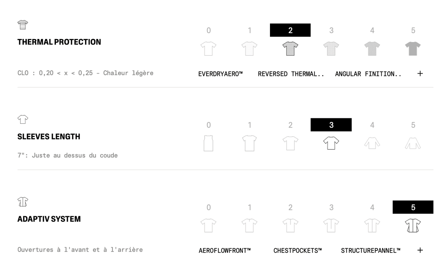Open the AEROFLOWFRONT™ technology link
The height and width of the screenshot is (270, 442).
pyautogui.click(x=225, y=250)
